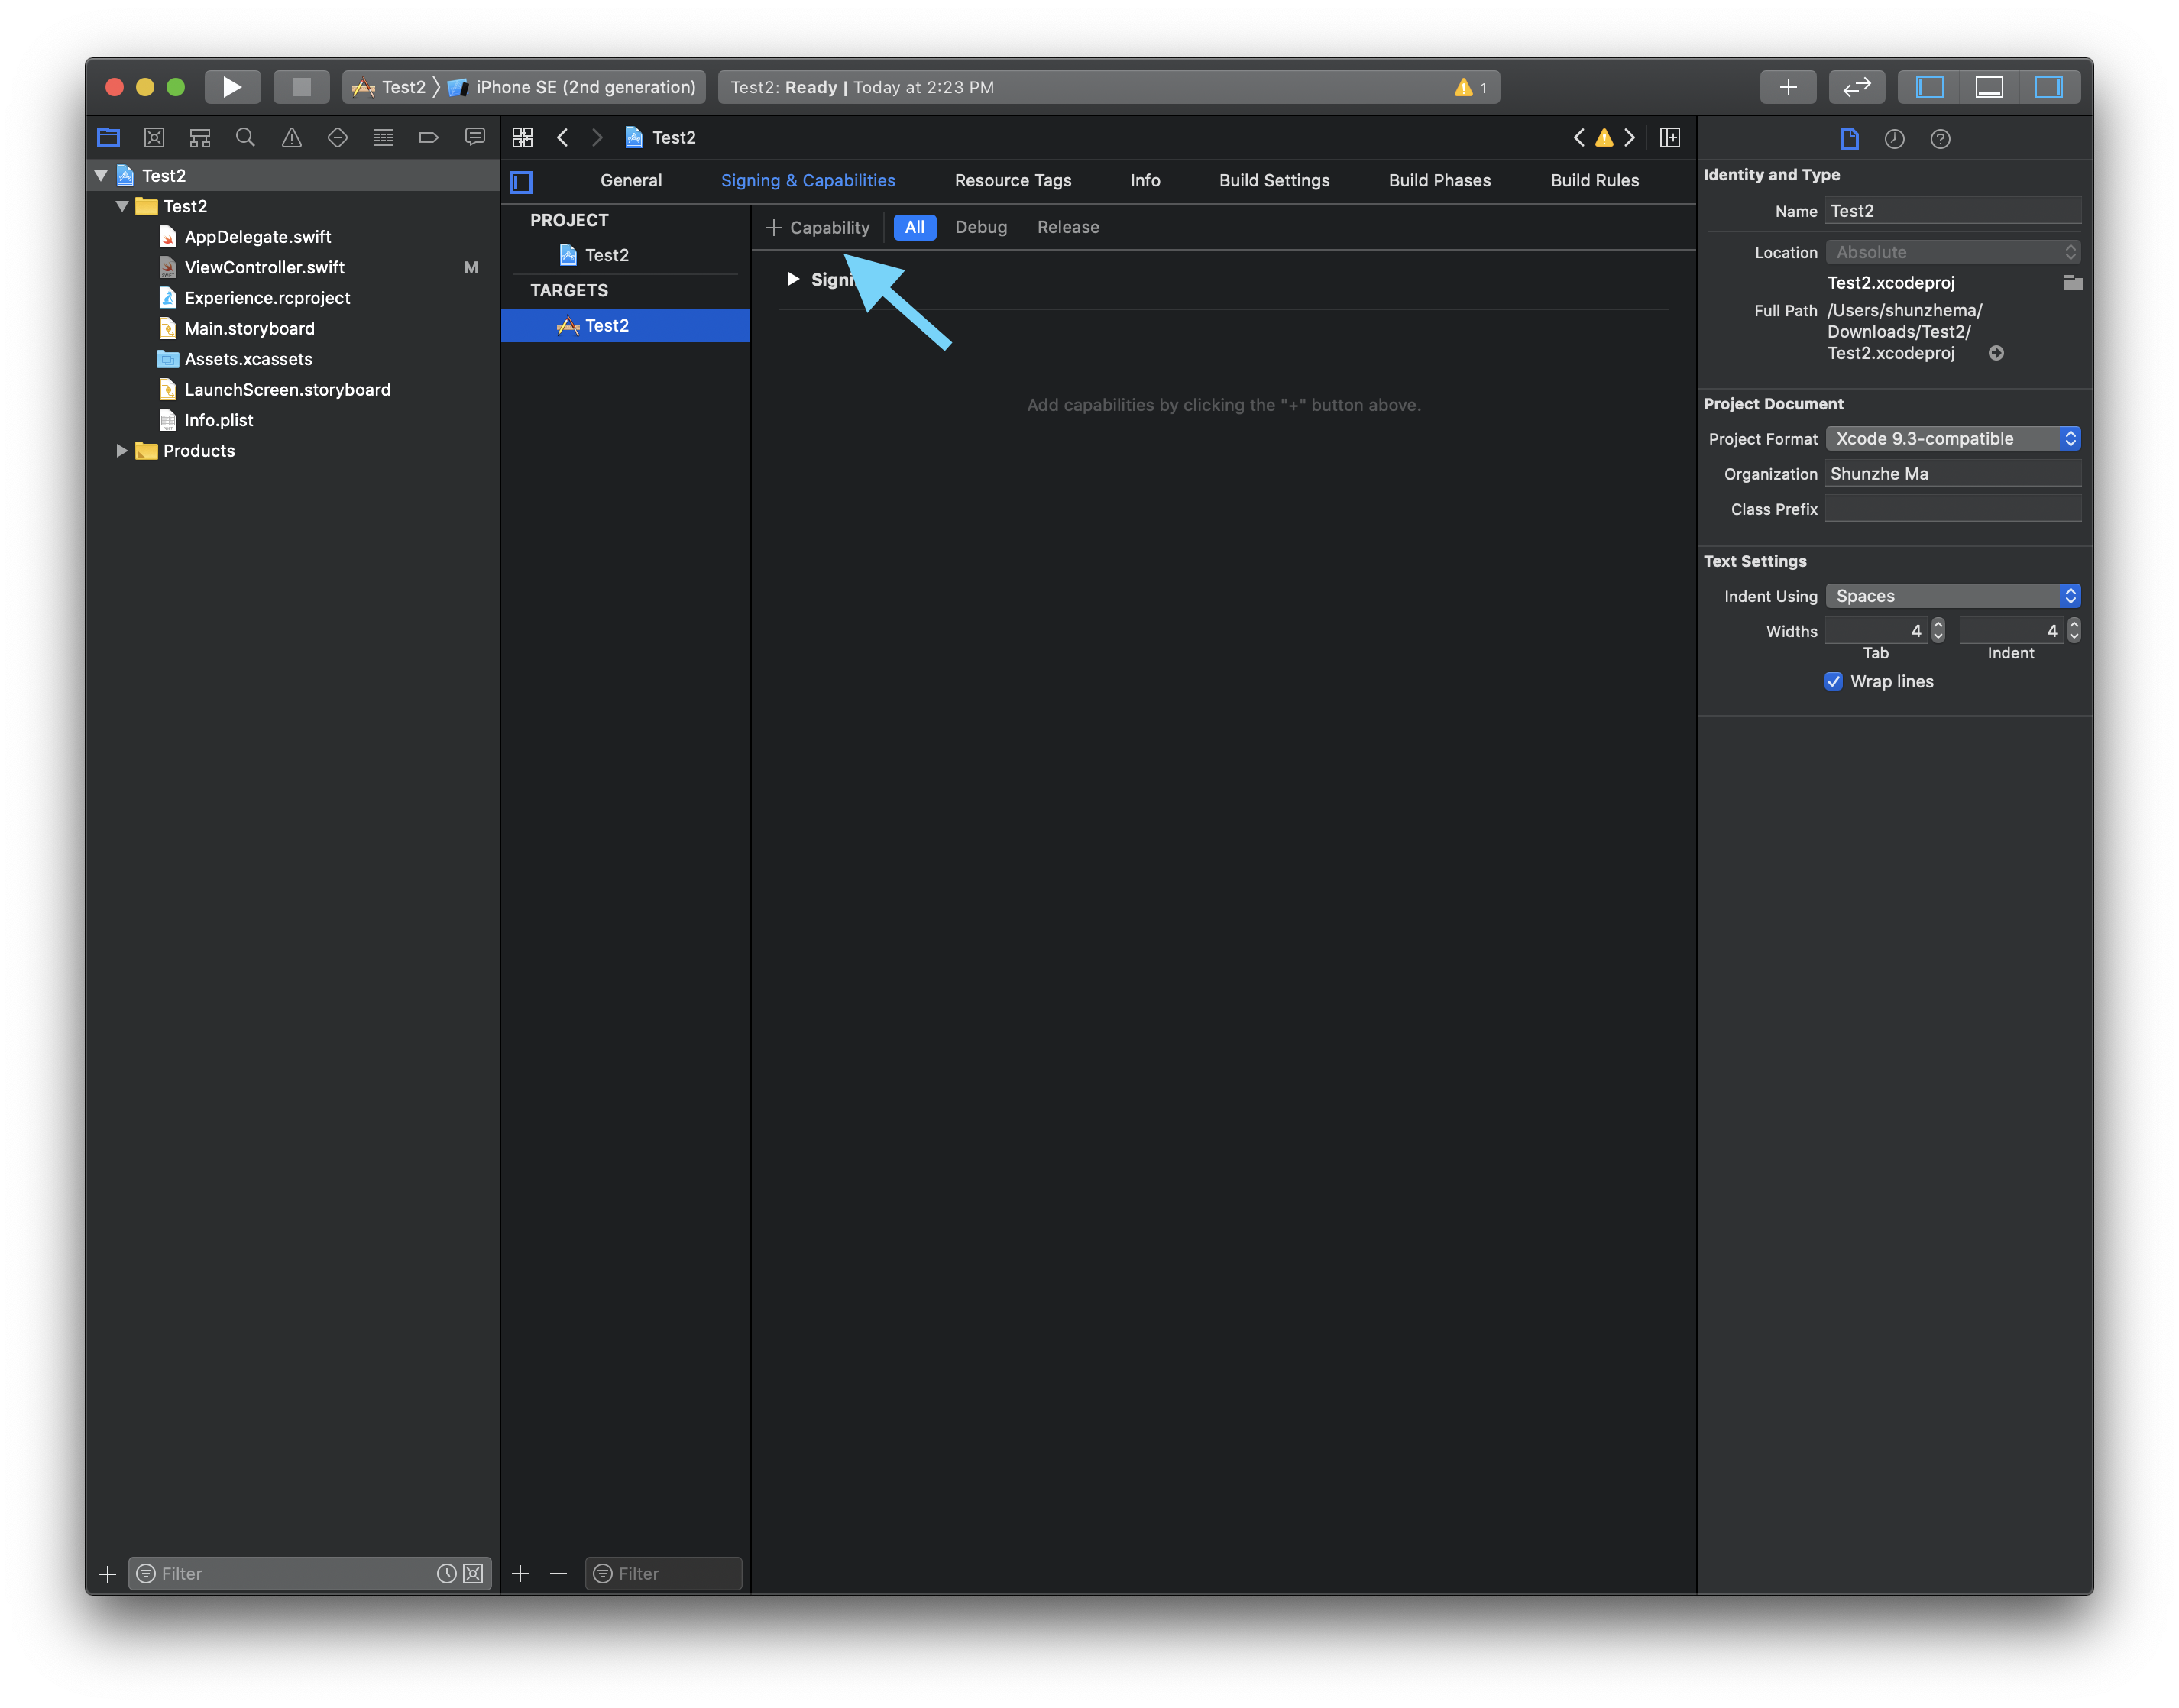
Task: Jump to previous issue arrow
Action: tap(1579, 138)
